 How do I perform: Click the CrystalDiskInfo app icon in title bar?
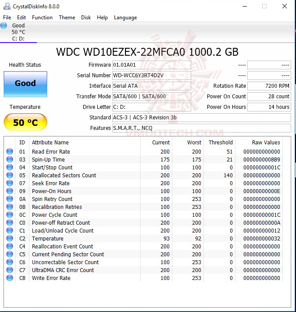7,7
